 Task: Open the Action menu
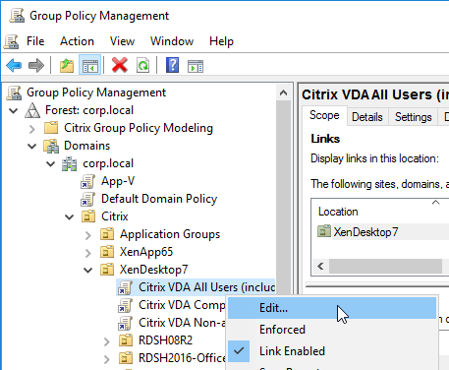(77, 41)
